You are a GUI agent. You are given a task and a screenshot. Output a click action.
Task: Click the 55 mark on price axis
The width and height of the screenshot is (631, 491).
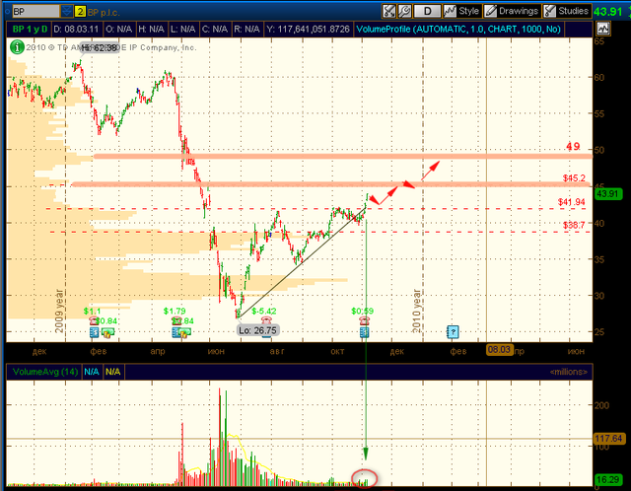(599, 114)
